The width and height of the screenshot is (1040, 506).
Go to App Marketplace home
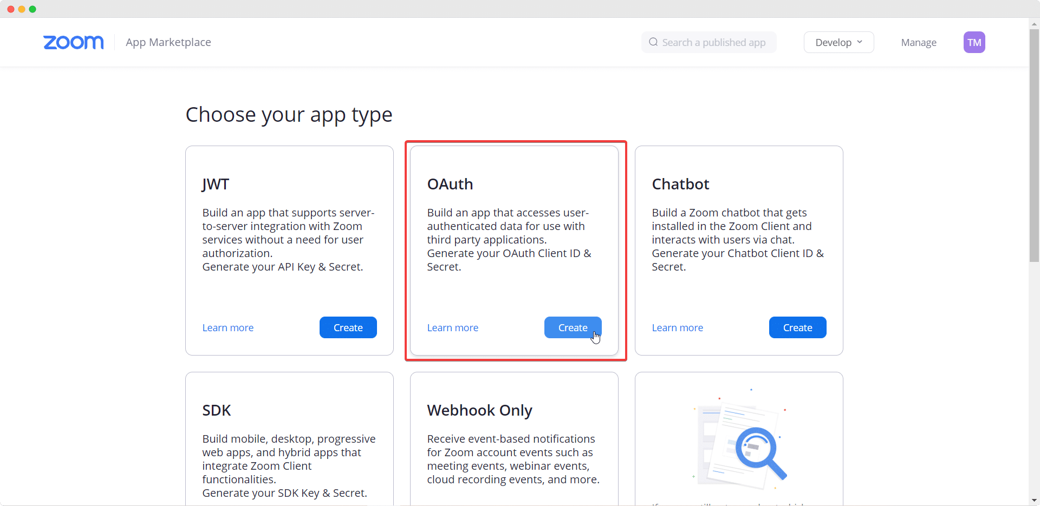click(x=168, y=42)
